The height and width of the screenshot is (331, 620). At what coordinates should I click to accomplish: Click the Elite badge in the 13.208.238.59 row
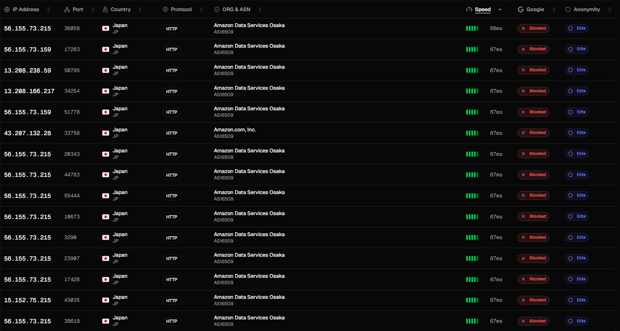click(577, 70)
